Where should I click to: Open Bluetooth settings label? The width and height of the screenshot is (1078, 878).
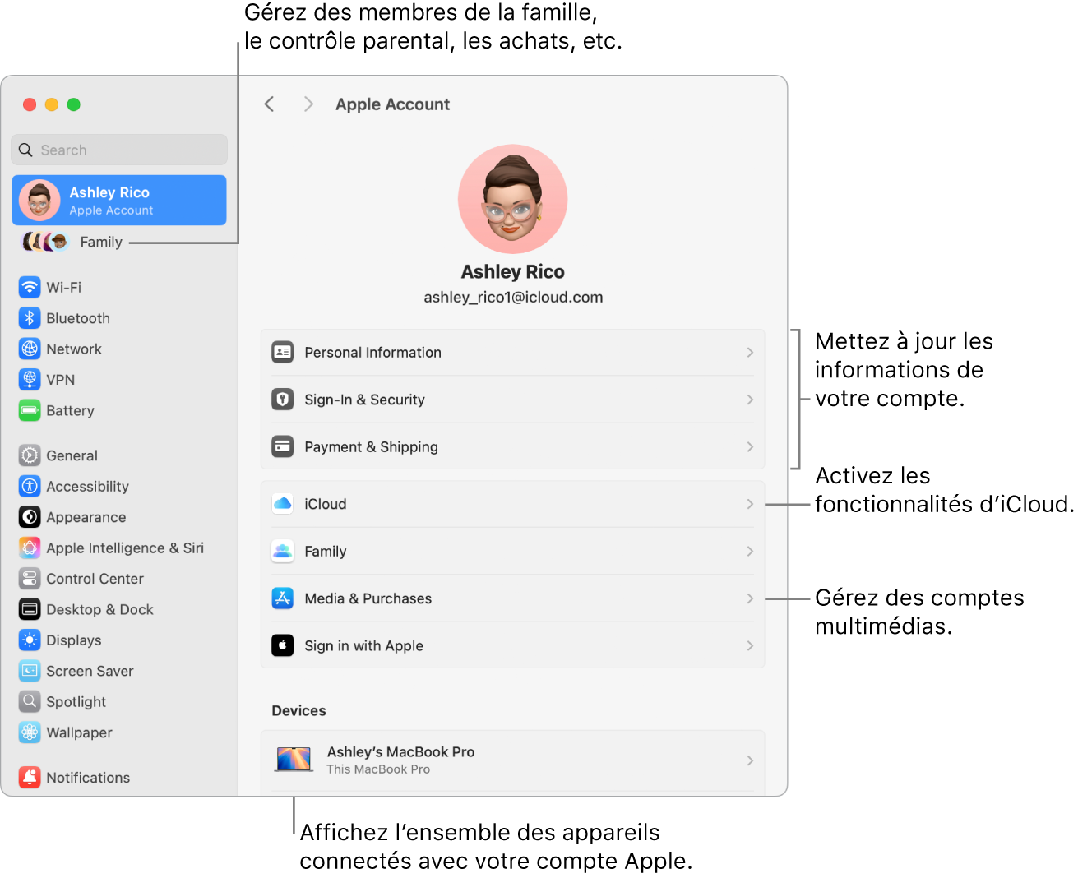point(78,318)
